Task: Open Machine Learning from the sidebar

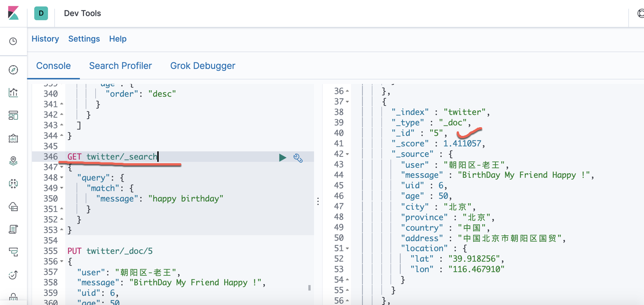Action: 13,184
